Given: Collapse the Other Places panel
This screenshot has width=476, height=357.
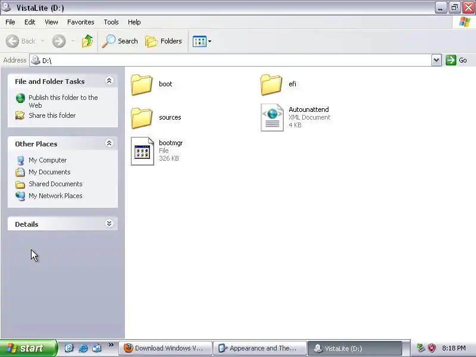Looking at the screenshot, I should [x=109, y=143].
